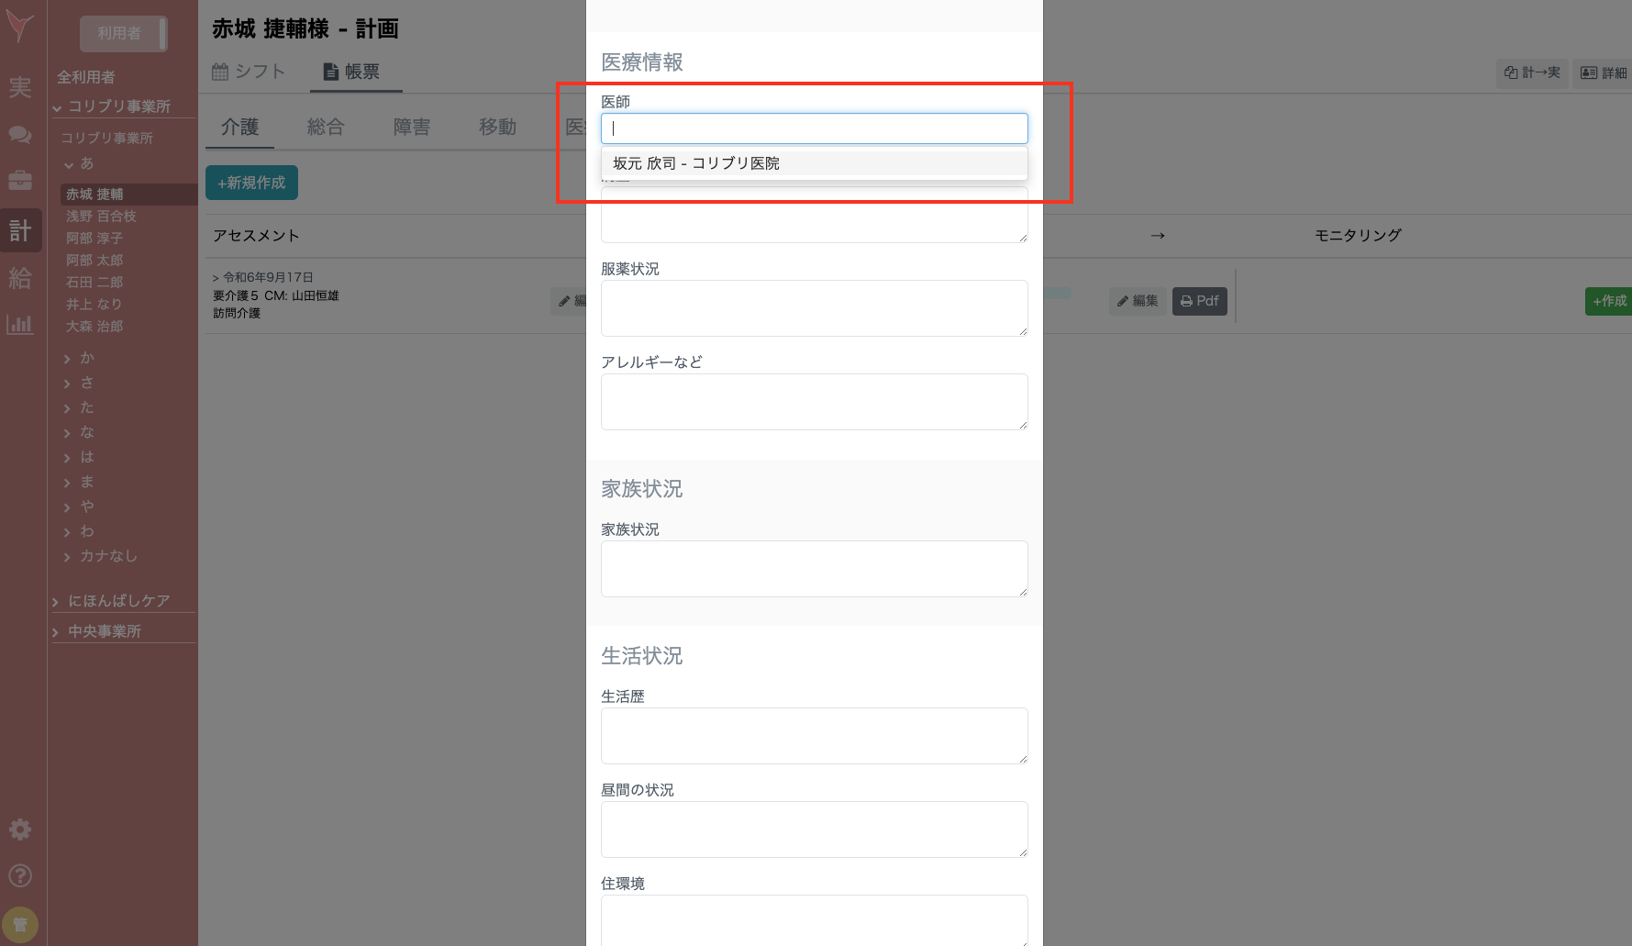Click the +新規作成 button
1632x946 pixels.
coord(251,183)
